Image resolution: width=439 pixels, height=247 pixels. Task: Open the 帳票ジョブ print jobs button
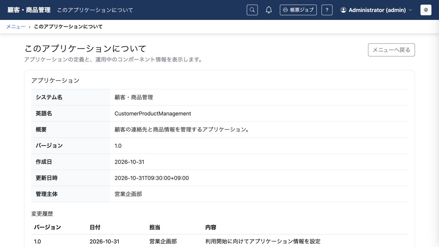(x=298, y=10)
